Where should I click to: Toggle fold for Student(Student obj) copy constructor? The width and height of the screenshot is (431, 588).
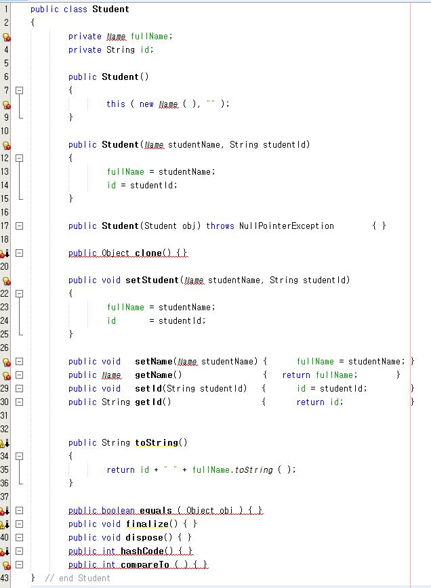click(19, 226)
